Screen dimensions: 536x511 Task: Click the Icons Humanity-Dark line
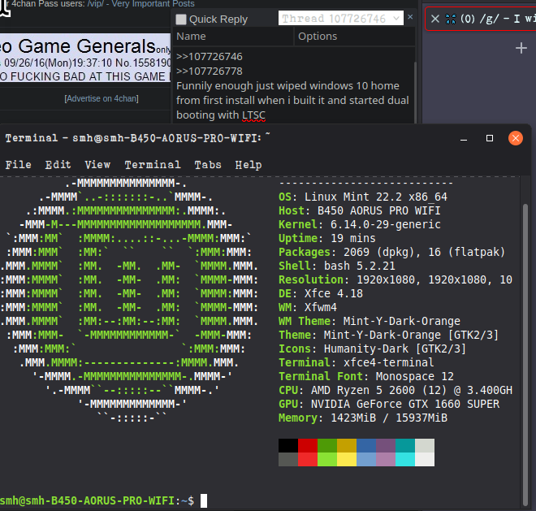[372, 349]
